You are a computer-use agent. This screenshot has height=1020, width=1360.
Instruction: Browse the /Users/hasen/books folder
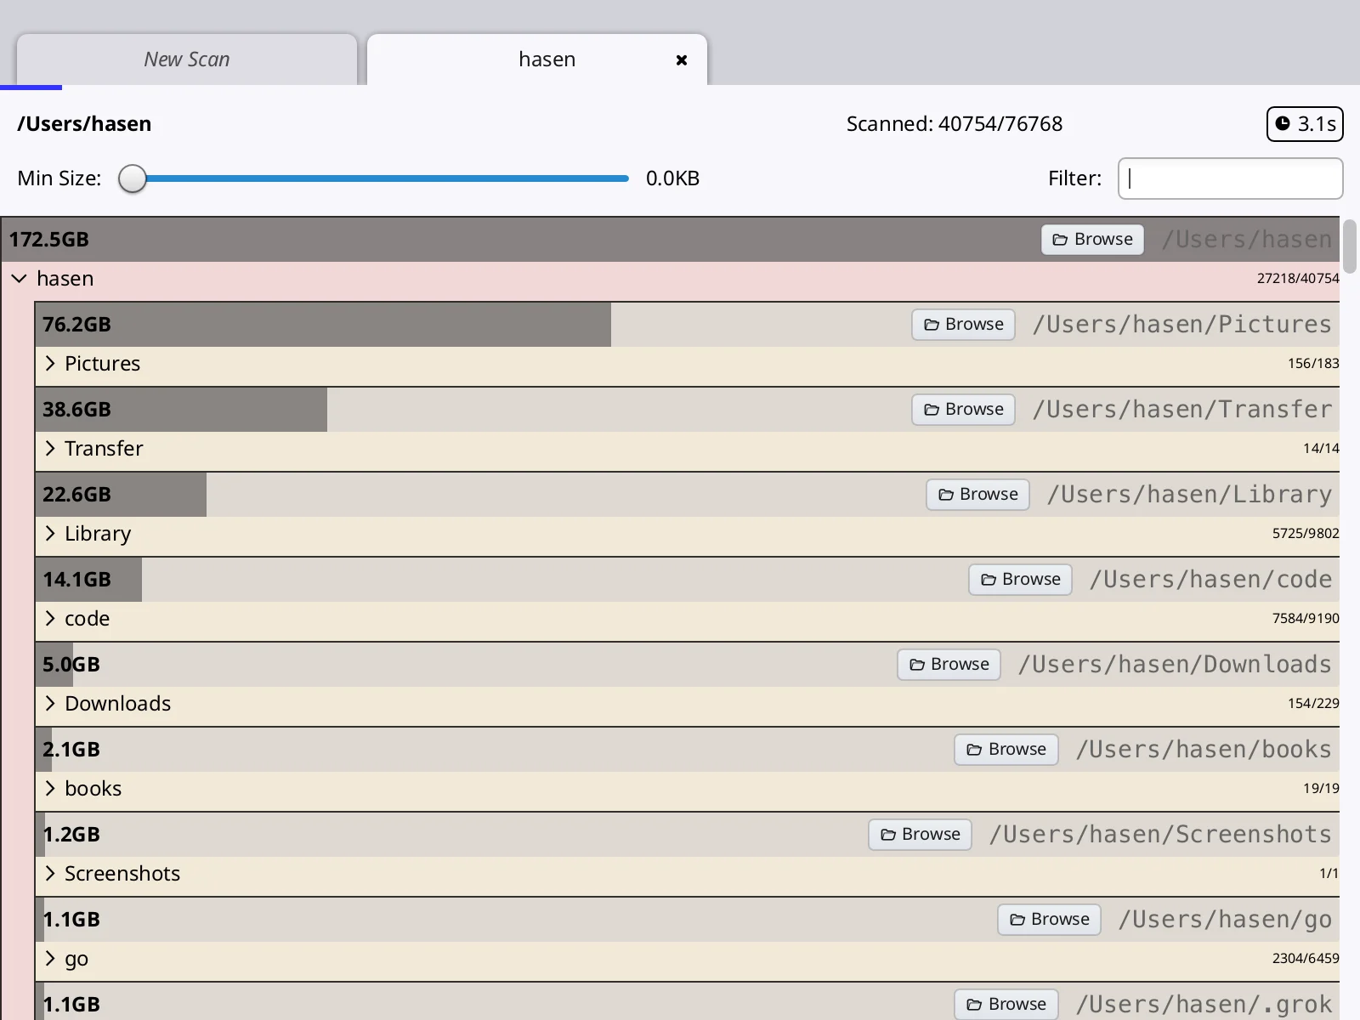pyautogui.click(x=1006, y=750)
